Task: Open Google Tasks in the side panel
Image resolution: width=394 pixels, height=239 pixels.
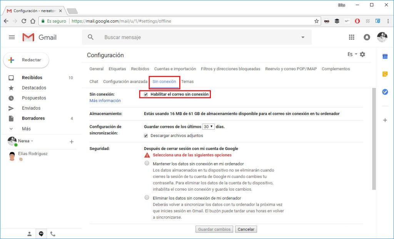Action: 385,92
